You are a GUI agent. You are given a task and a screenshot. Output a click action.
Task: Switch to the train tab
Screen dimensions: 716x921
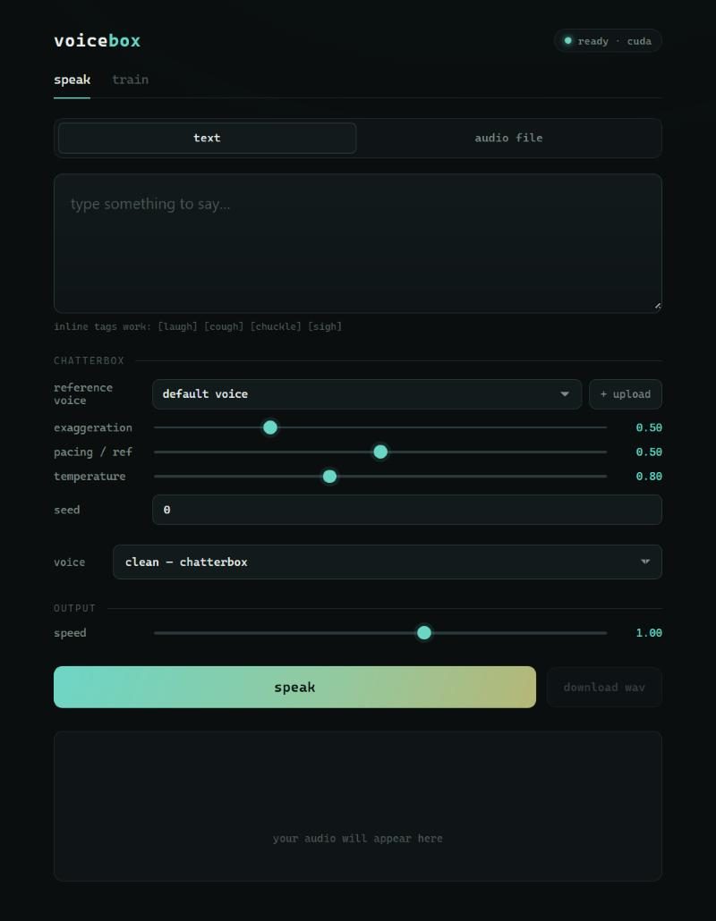130,80
